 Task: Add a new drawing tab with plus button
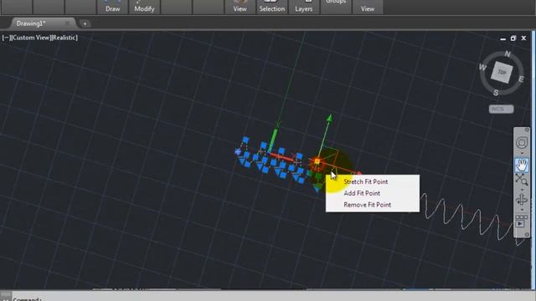85,23
